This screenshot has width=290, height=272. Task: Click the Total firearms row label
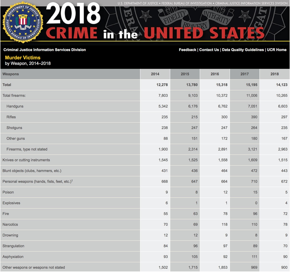pos(14,95)
